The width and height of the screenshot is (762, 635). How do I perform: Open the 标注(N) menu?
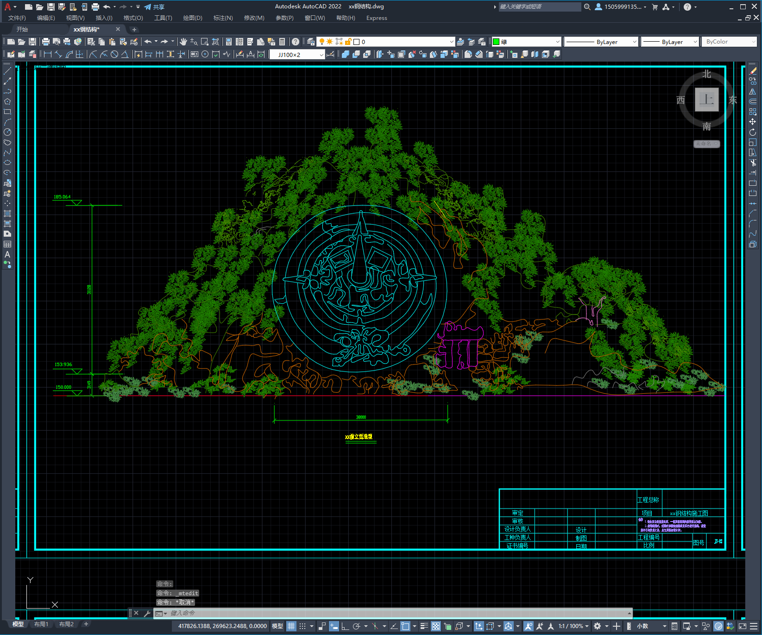click(x=223, y=18)
